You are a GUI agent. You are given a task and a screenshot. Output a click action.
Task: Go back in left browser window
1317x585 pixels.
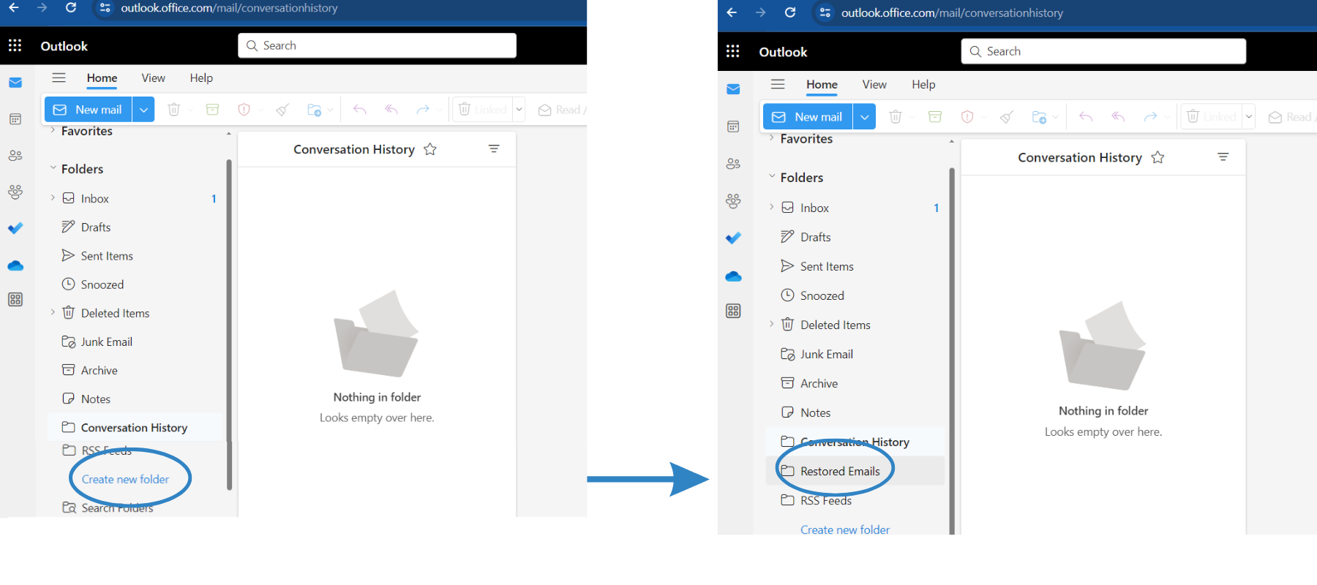14,7
